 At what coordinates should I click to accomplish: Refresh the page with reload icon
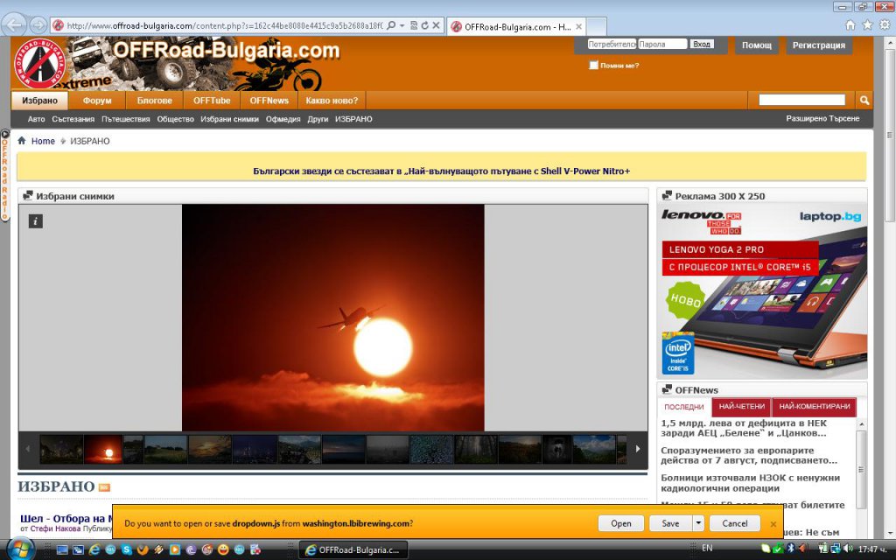[424, 25]
